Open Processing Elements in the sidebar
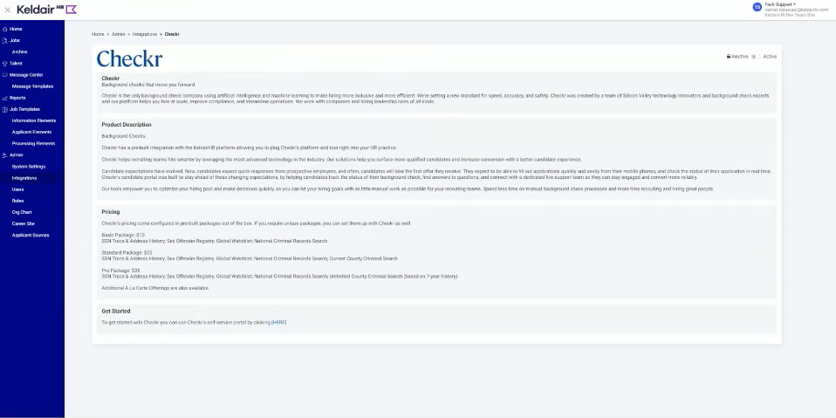 click(x=33, y=143)
